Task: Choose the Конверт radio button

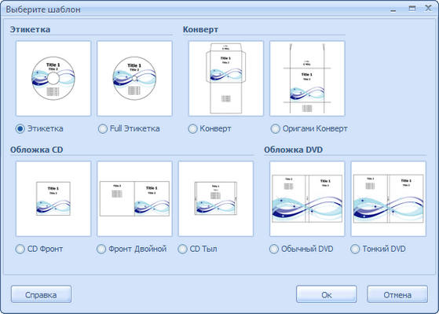Action: pos(192,129)
